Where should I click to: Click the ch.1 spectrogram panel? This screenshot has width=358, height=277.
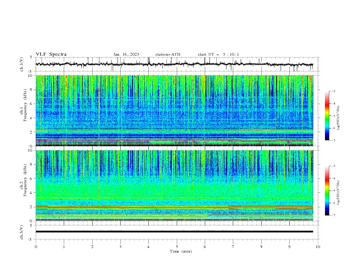tap(174, 110)
